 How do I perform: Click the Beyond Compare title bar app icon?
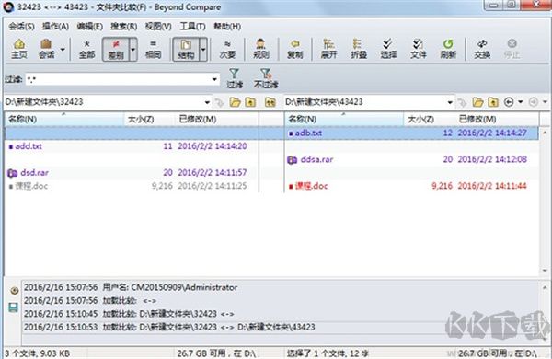click(x=7, y=6)
